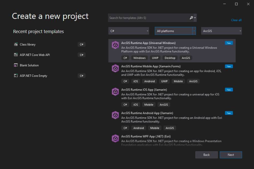Open the C# language filter dropdown
The height and width of the screenshot is (169, 254).
pyautogui.click(x=129, y=31)
